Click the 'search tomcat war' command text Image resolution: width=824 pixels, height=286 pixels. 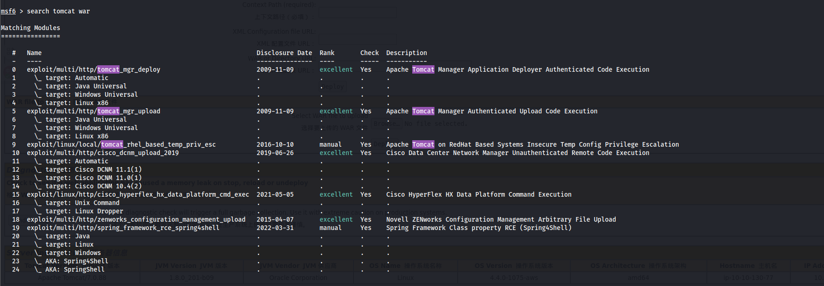coord(58,11)
